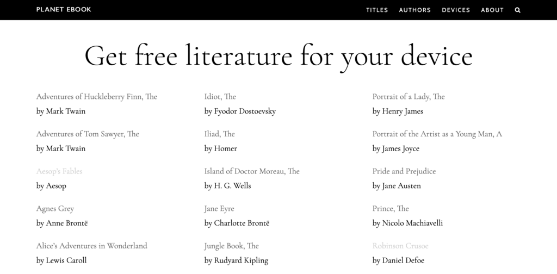Open the Agnes Grey book page
The width and height of the screenshot is (557, 274).
[55, 209]
